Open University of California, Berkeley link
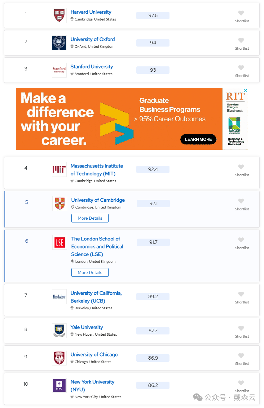The width and height of the screenshot is (264, 408). [x=96, y=297]
